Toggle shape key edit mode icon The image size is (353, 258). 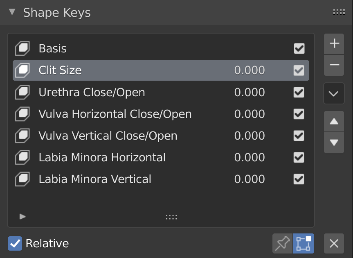[304, 243]
